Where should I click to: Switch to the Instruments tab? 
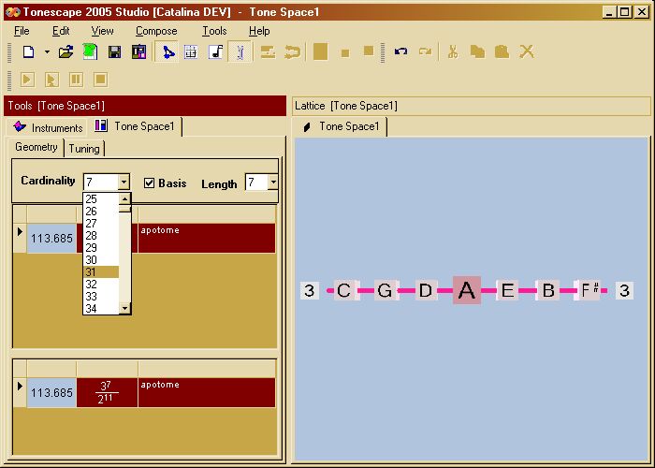pos(47,127)
